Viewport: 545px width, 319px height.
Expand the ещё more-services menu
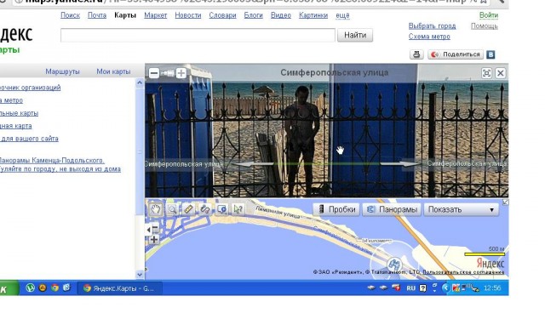click(x=342, y=15)
